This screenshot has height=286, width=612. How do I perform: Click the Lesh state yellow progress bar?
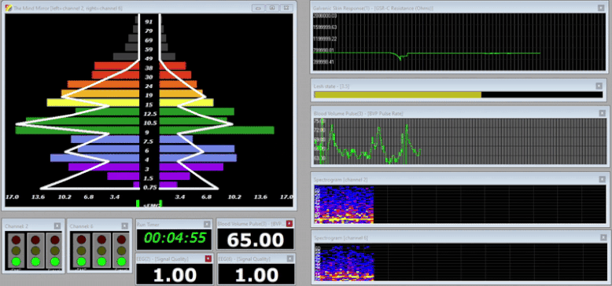click(398, 95)
